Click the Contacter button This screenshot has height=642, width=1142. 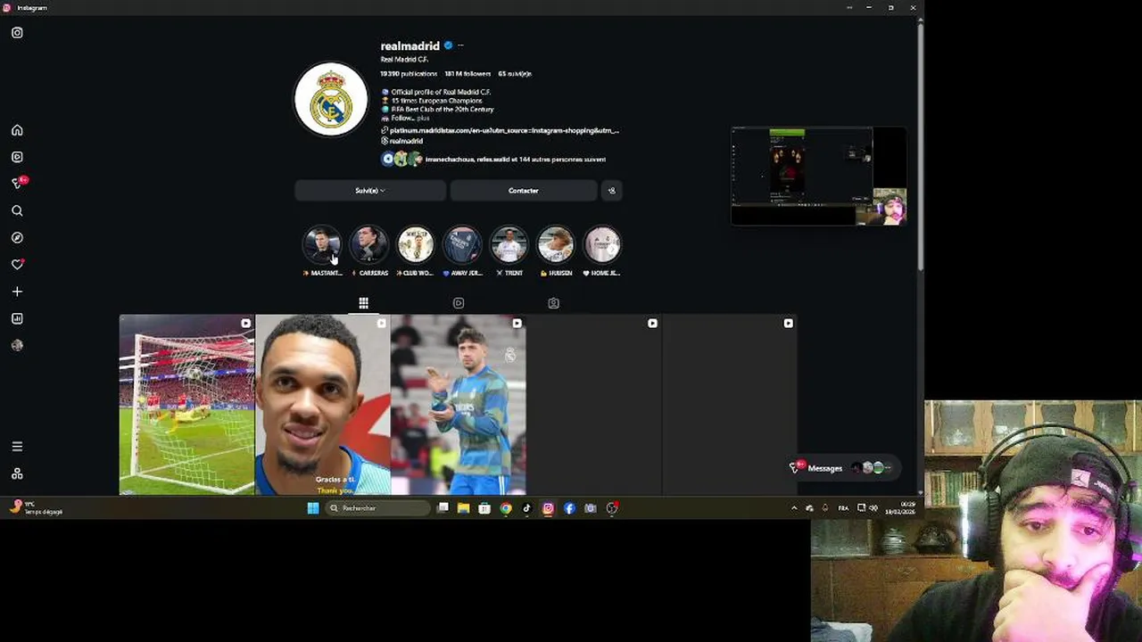point(523,191)
